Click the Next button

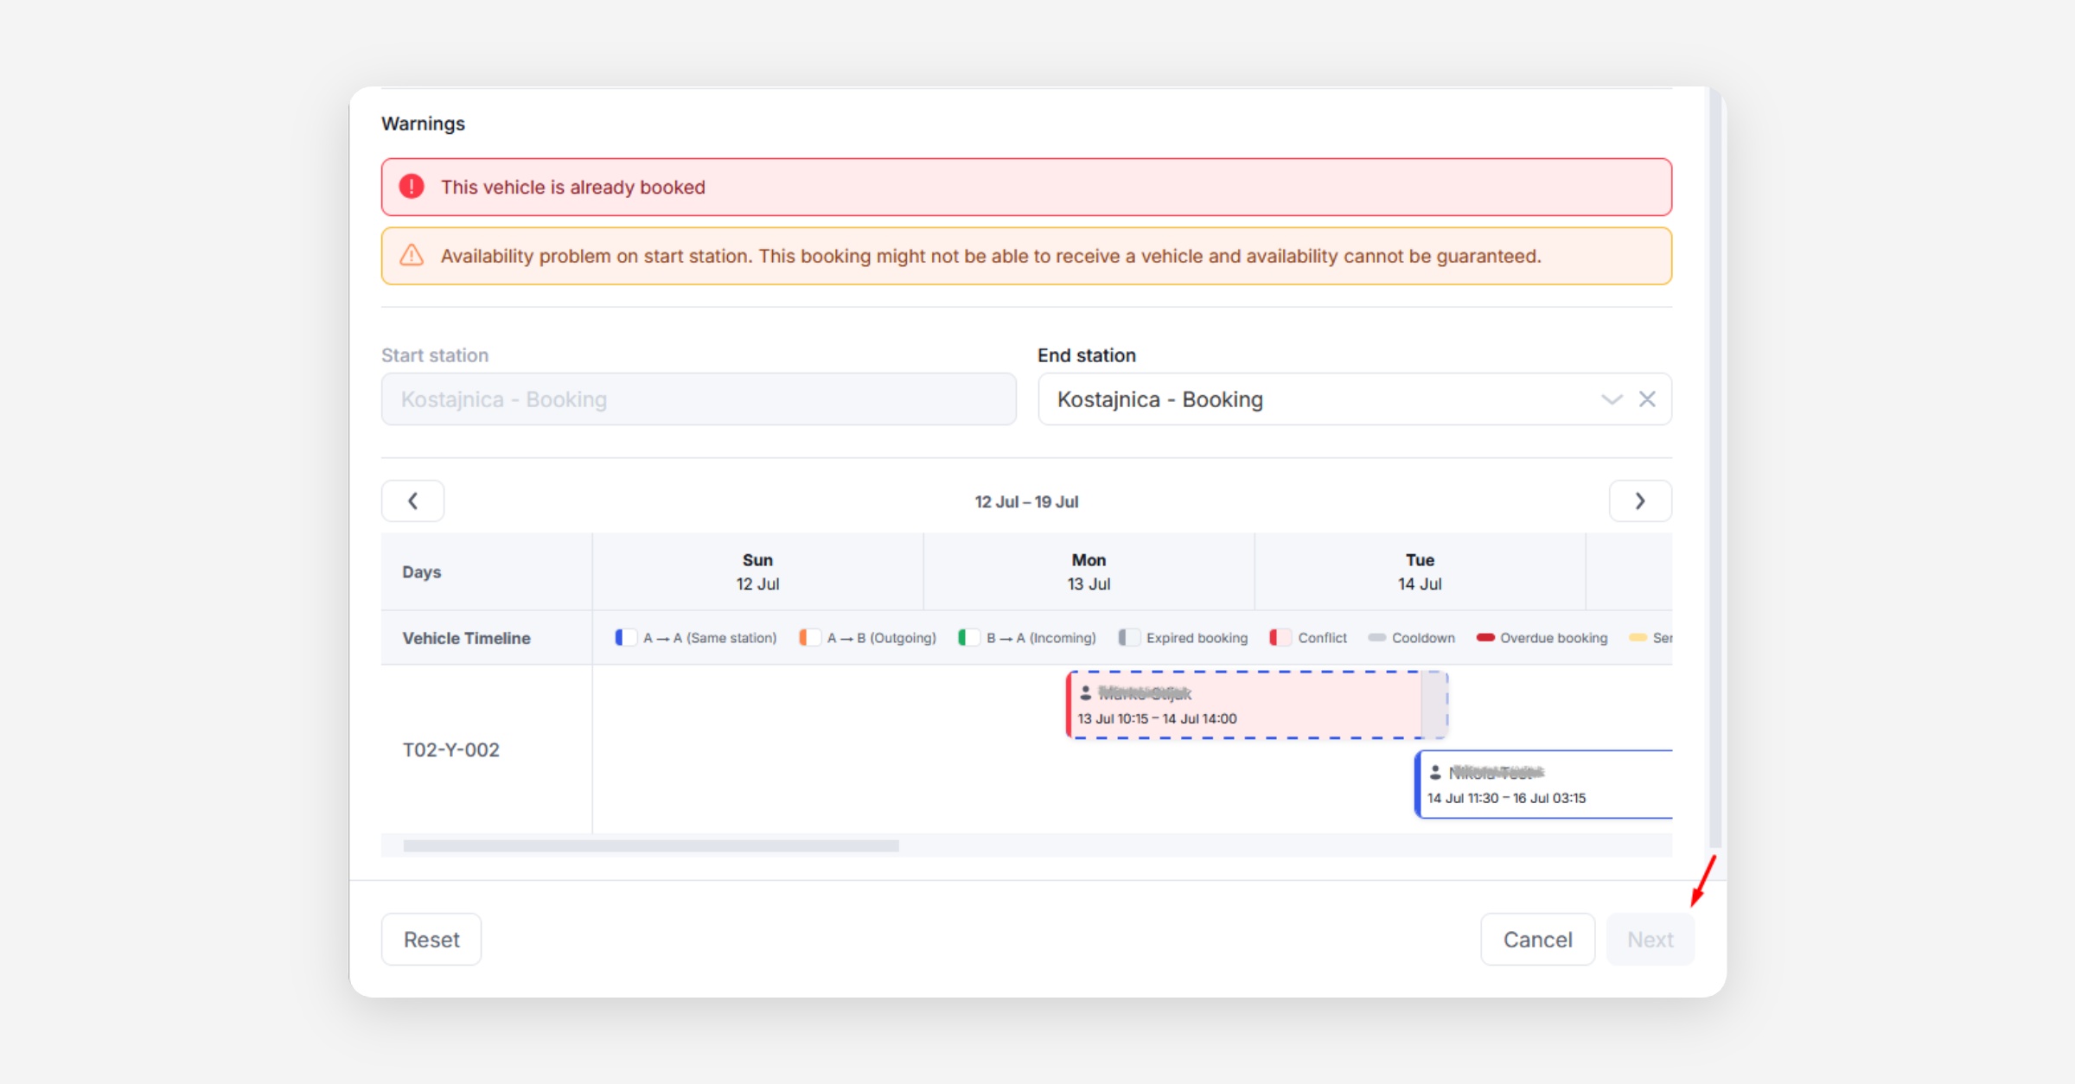[x=1650, y=940]
